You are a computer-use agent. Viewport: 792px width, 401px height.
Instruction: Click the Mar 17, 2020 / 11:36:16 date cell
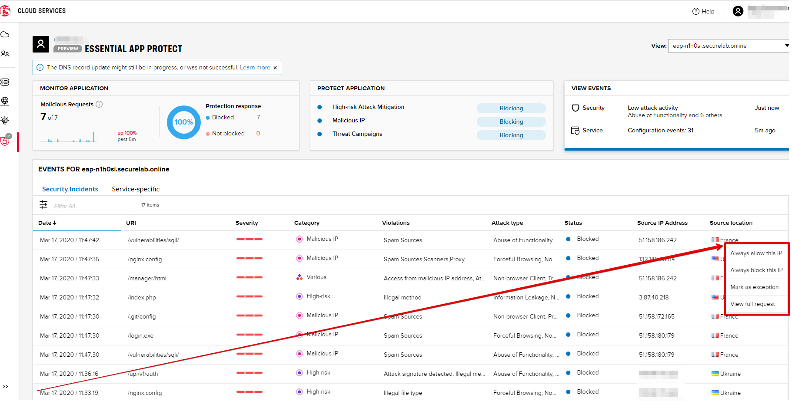coord(69,374)
